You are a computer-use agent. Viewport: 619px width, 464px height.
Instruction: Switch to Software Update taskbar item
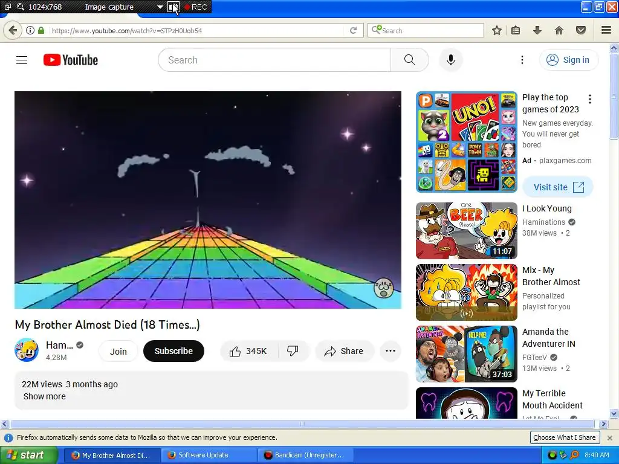(x=209, y=456)
